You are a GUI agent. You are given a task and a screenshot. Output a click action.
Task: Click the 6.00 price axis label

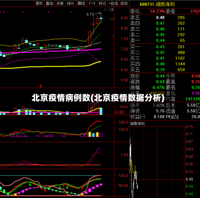(x=124, y=70)
